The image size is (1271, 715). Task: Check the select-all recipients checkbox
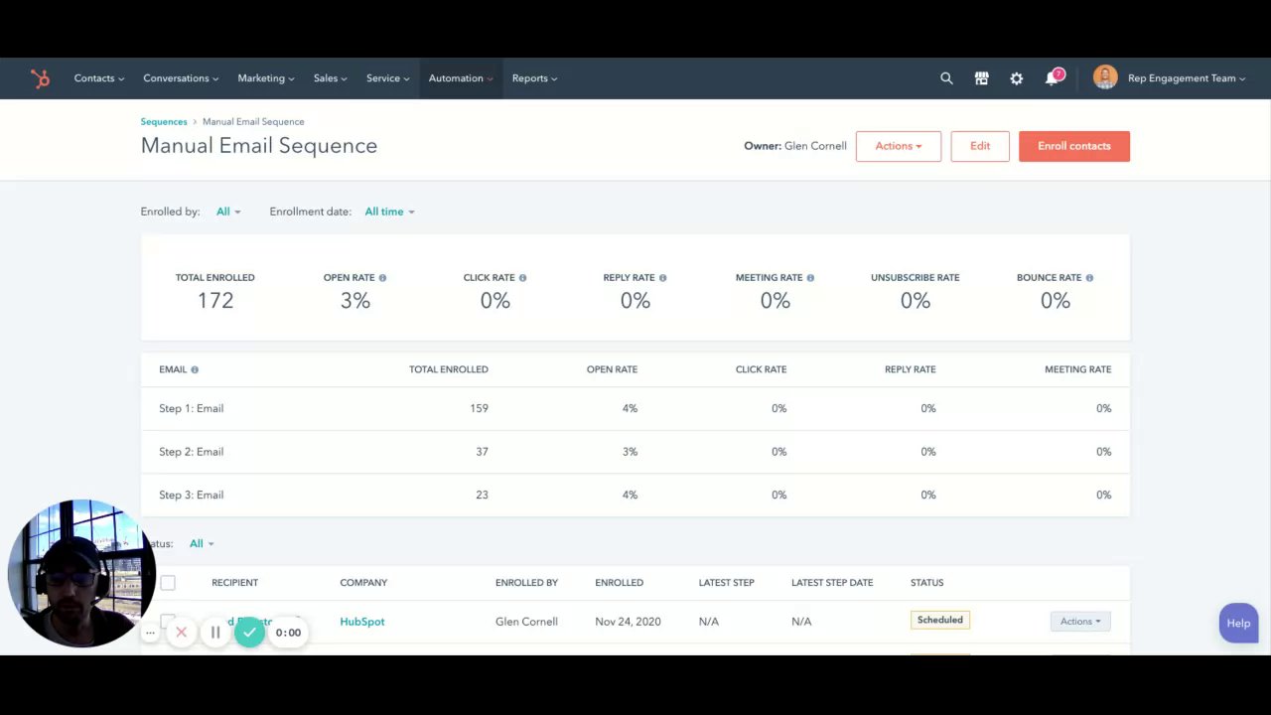coord(168,583)
